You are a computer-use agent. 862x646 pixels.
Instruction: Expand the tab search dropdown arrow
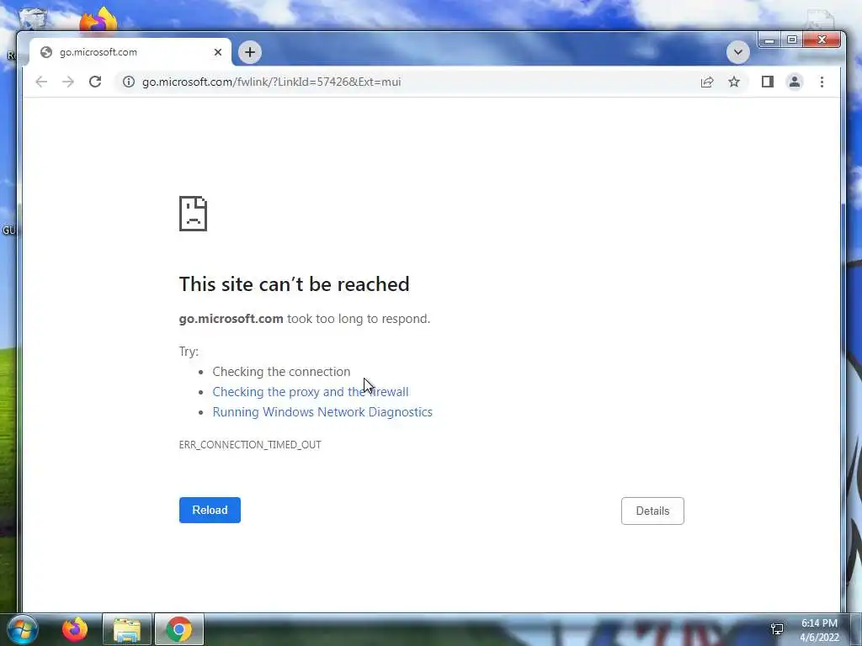click(x=737, y=52)
